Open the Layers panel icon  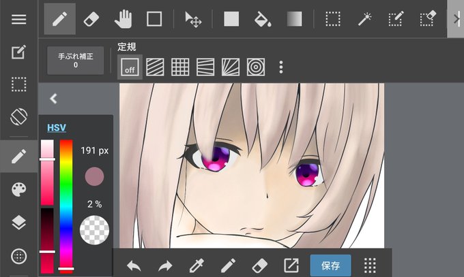pos(18,223)
